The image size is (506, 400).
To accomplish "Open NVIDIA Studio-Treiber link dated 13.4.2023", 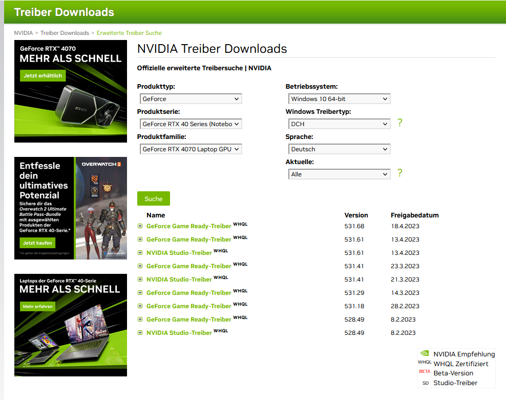I will pyautogui.click(x=179, y=253).
